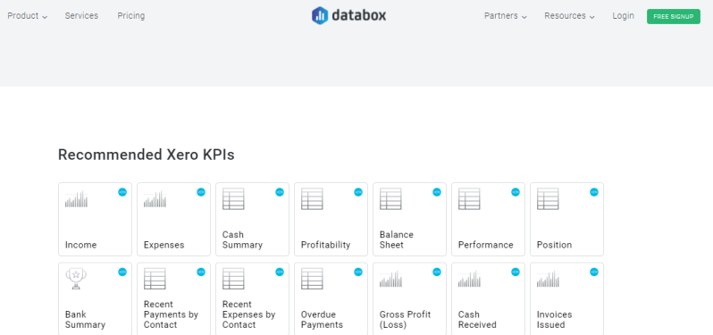This screenshot has width=713, height=335.
Task: Select the Position label
Action: (x=554, y=245)
